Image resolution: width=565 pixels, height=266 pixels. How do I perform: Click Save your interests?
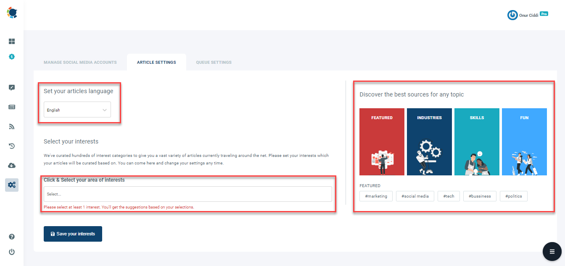pos(73,234)
